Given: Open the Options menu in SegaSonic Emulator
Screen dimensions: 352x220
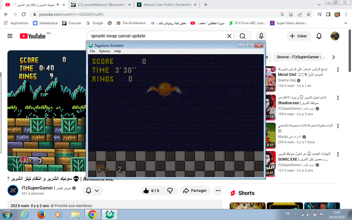Looking at the screenshot, I should [104, 51].
